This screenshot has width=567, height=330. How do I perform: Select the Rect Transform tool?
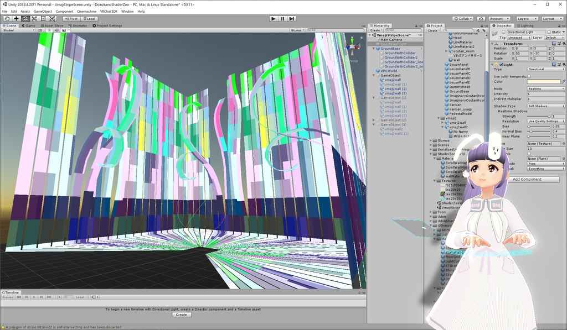point(44,18)
